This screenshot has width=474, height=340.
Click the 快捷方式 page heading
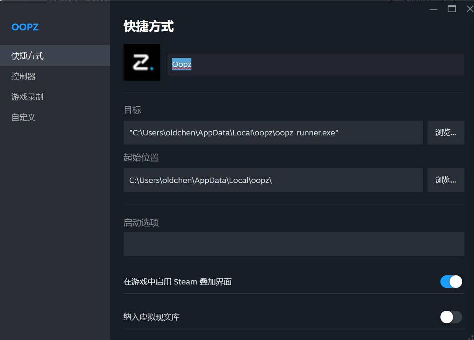tap(149, 27)
